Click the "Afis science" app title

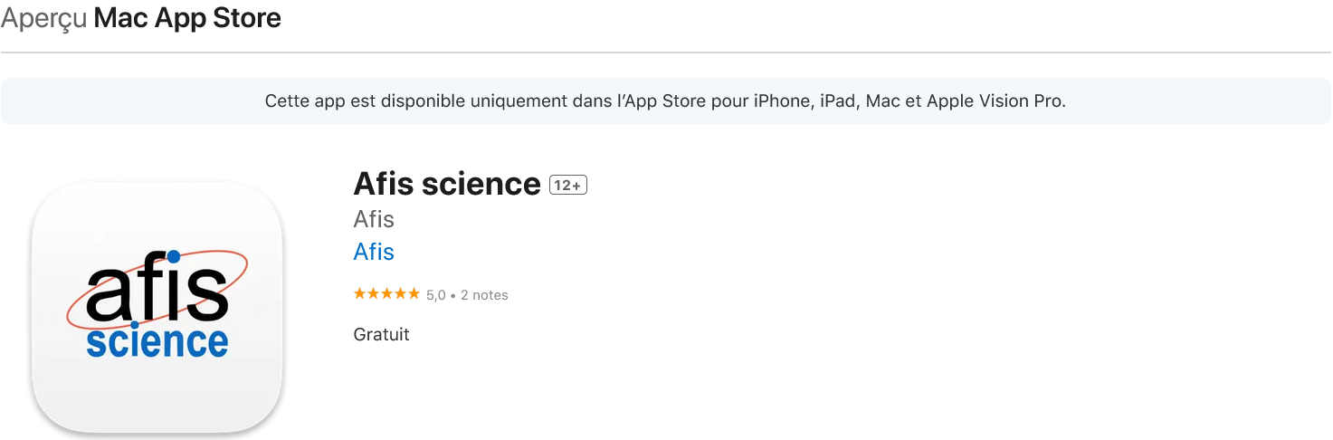447,184
